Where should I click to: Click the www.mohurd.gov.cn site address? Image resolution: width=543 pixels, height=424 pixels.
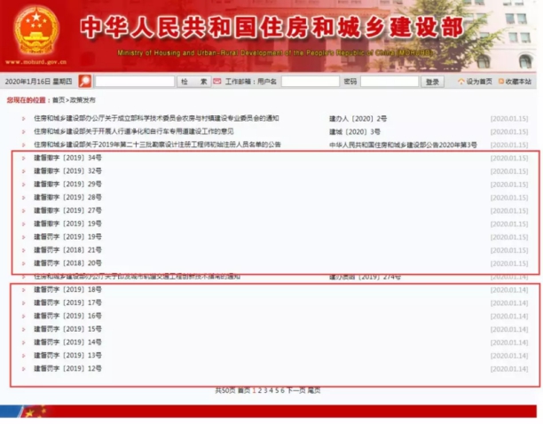pos(36,62)
